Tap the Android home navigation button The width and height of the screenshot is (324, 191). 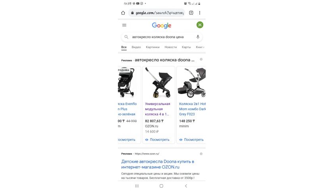(161, 186)
